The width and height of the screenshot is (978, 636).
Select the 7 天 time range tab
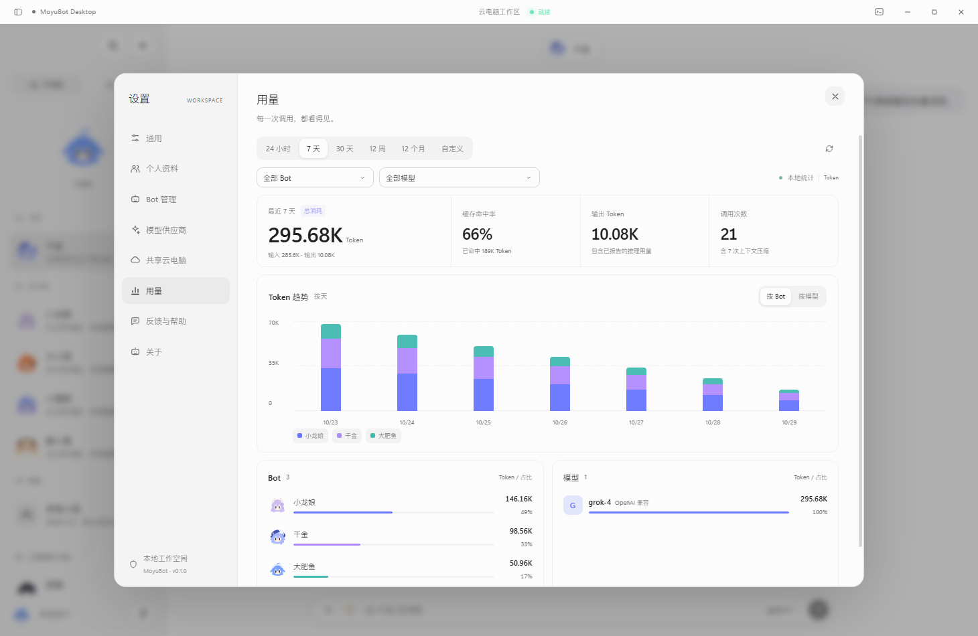(x=313, y=149)
